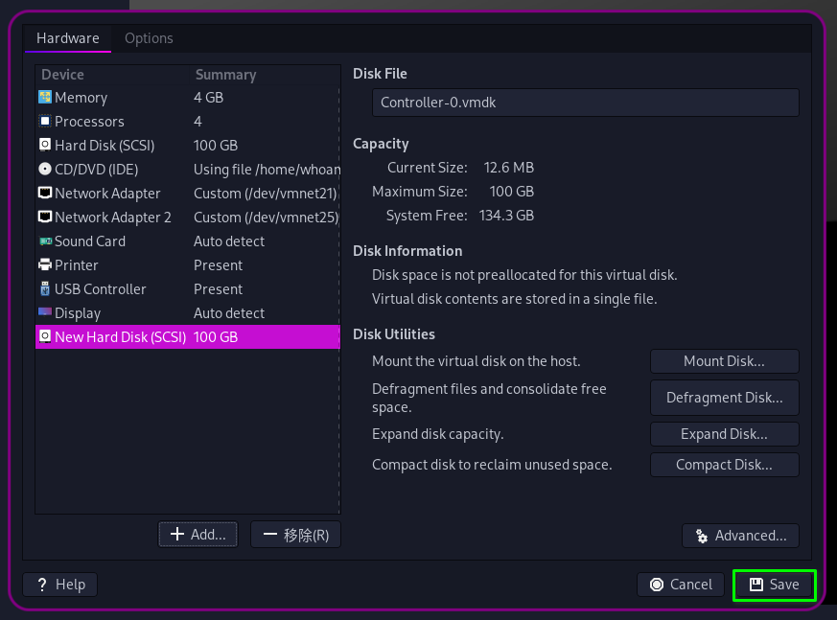The height and width of the screenshot is (620, 837).
Task: Select the Hard Disk (SCSI) icon
Action: [45, 146]
